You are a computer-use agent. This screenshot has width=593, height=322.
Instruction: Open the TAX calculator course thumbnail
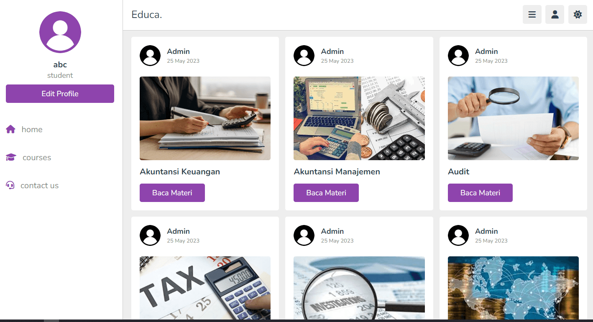coord(205,288)
